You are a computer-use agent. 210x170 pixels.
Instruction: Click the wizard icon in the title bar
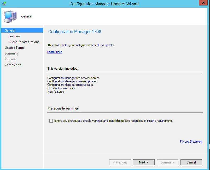(x=4, y=3)
